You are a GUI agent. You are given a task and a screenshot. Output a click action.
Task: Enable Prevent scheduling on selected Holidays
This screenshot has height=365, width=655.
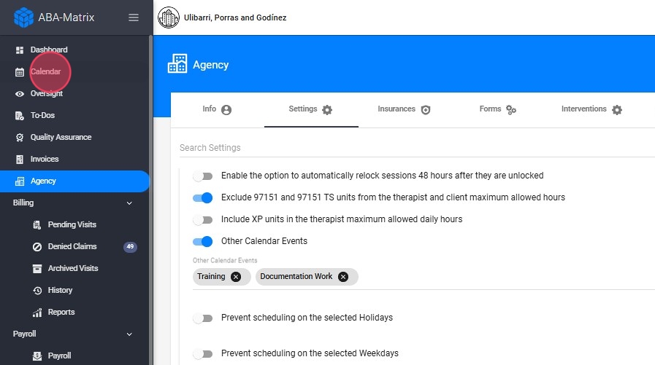point(202,318)
